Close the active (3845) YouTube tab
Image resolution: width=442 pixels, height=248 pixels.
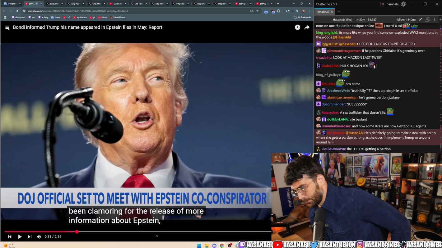click(41, 4)
